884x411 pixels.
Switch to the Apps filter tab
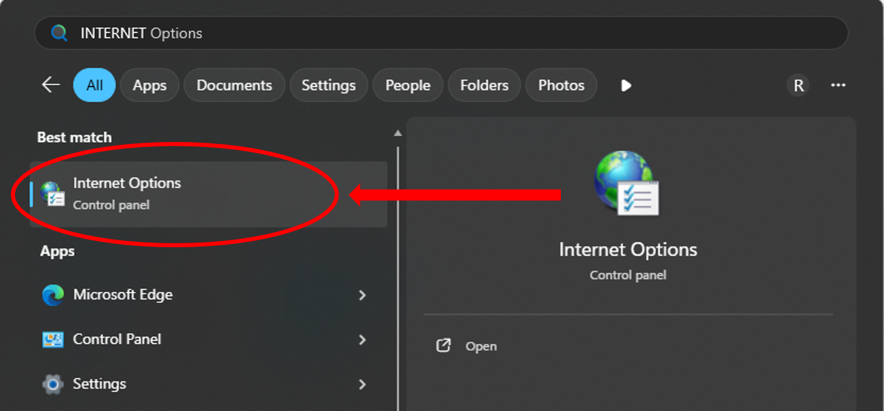coord(149,85)
